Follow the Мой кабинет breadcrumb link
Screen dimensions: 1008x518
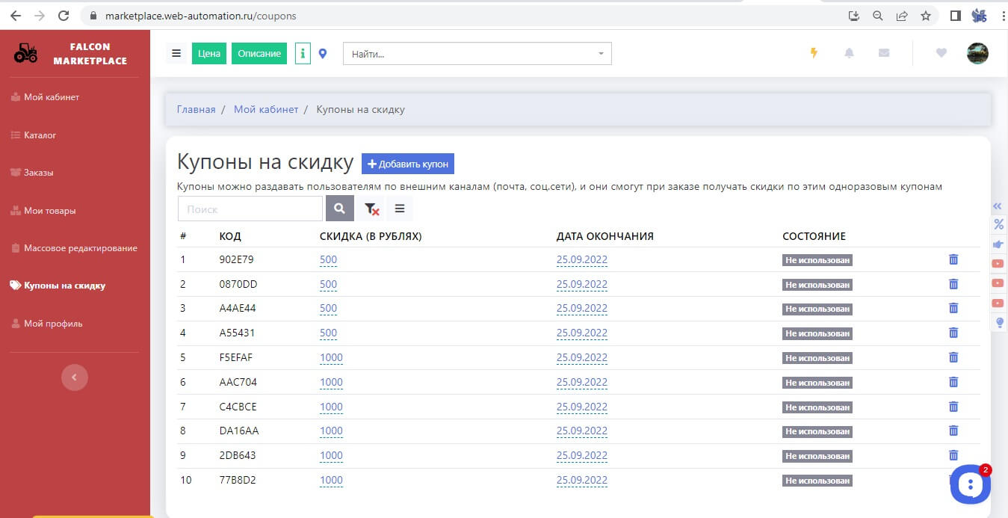coord(266,109)
